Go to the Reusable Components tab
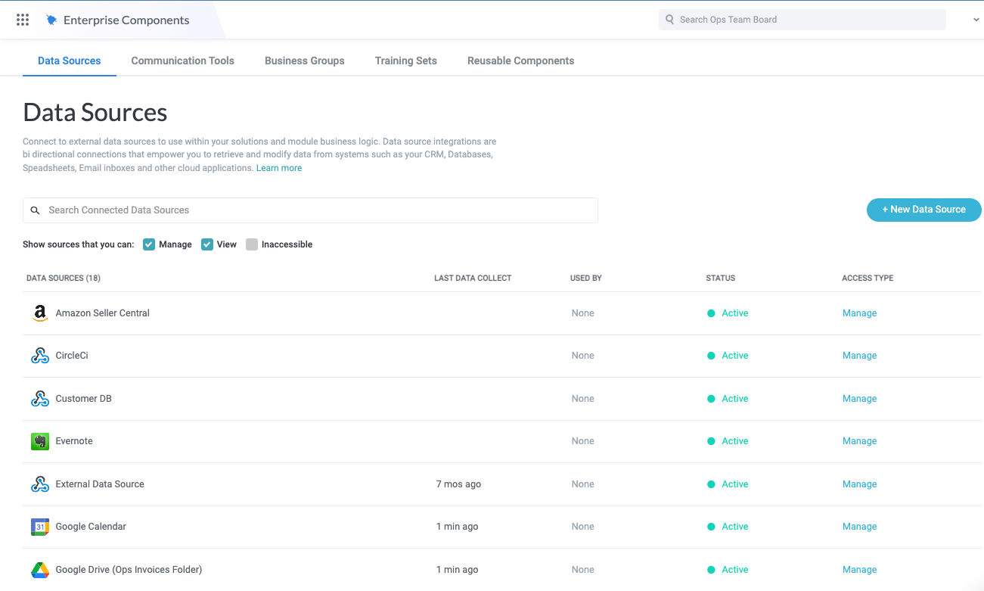 (x=520, y=61)
